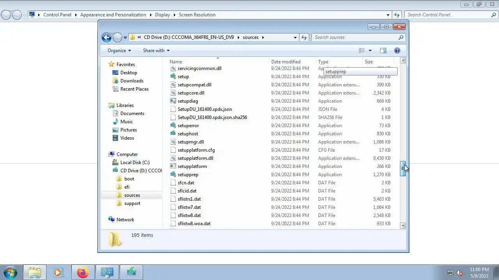Click the setup application icon
Image resolution: width=499 pixels, height=280 pixels.
(173, 77)
